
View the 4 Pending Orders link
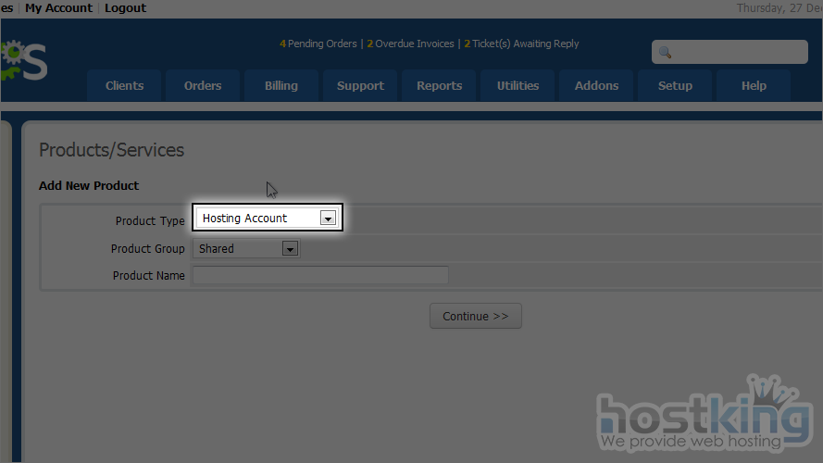(318, 44)
